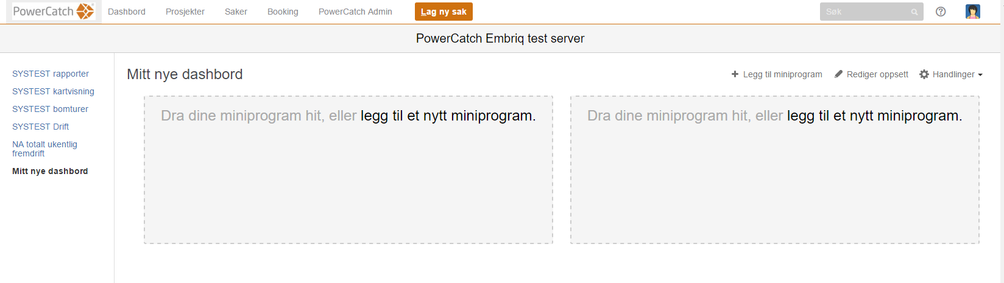Click the plus icon for adding miniprogram

pyautogui.click(x=735, y=74)
